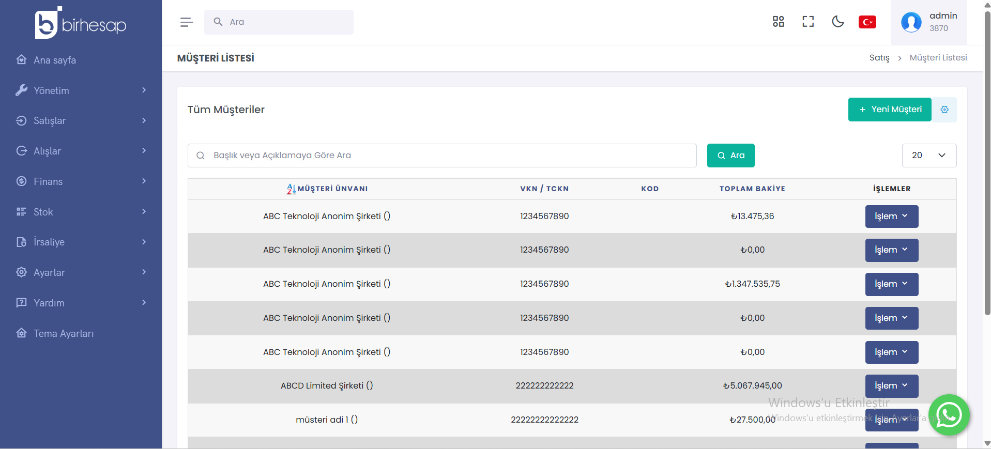The width and height of the screenshot is (991, 449).
Task: Click the Yeni Müşteri button
Action: (x=890, y=110)
